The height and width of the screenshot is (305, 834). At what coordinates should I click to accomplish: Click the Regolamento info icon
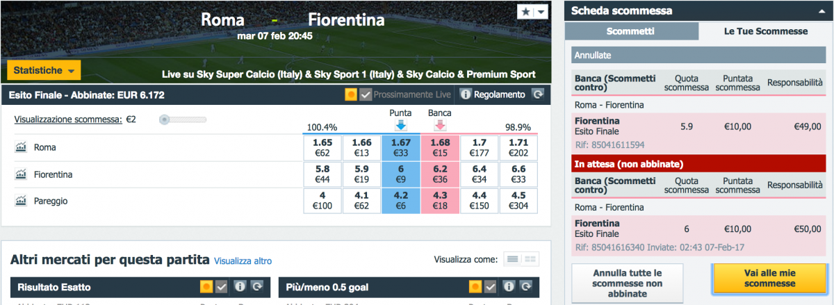pyautogui.click(x=466, y=94)
